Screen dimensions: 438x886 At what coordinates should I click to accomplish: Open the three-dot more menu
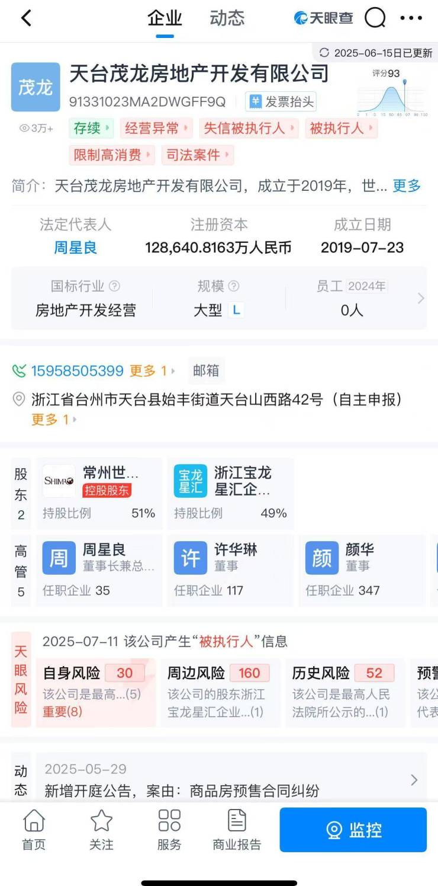click(x=411, y=18)
